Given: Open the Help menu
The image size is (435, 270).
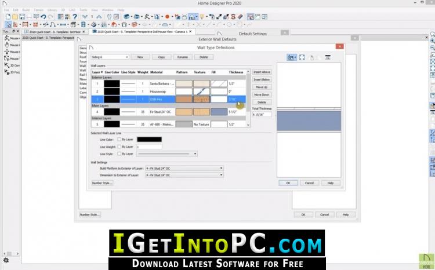Looking at the screenshot, I should coord(121,10).
